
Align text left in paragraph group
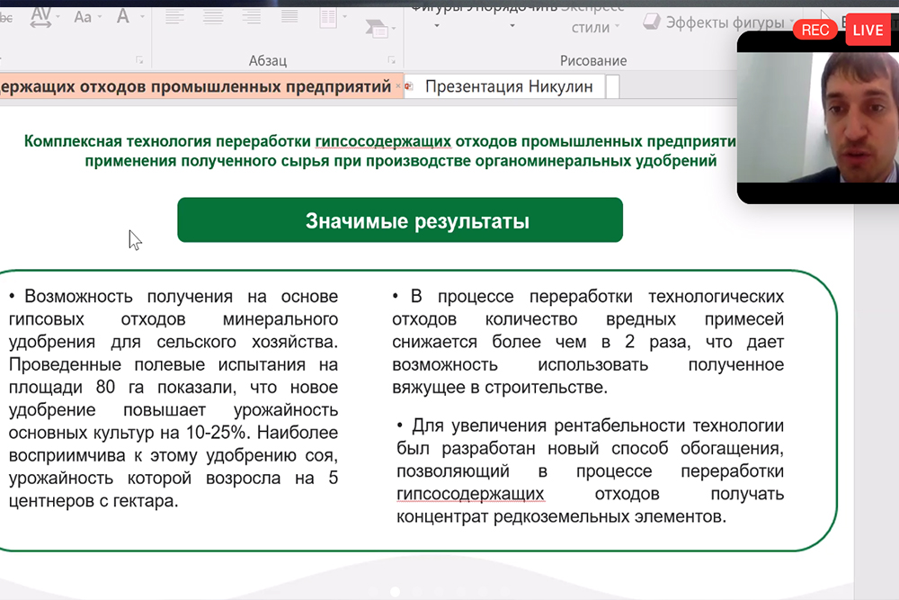click(174, 15)
